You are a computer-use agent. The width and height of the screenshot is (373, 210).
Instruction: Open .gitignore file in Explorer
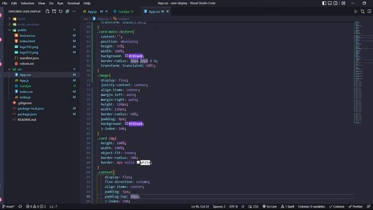[x=24, y=103]
